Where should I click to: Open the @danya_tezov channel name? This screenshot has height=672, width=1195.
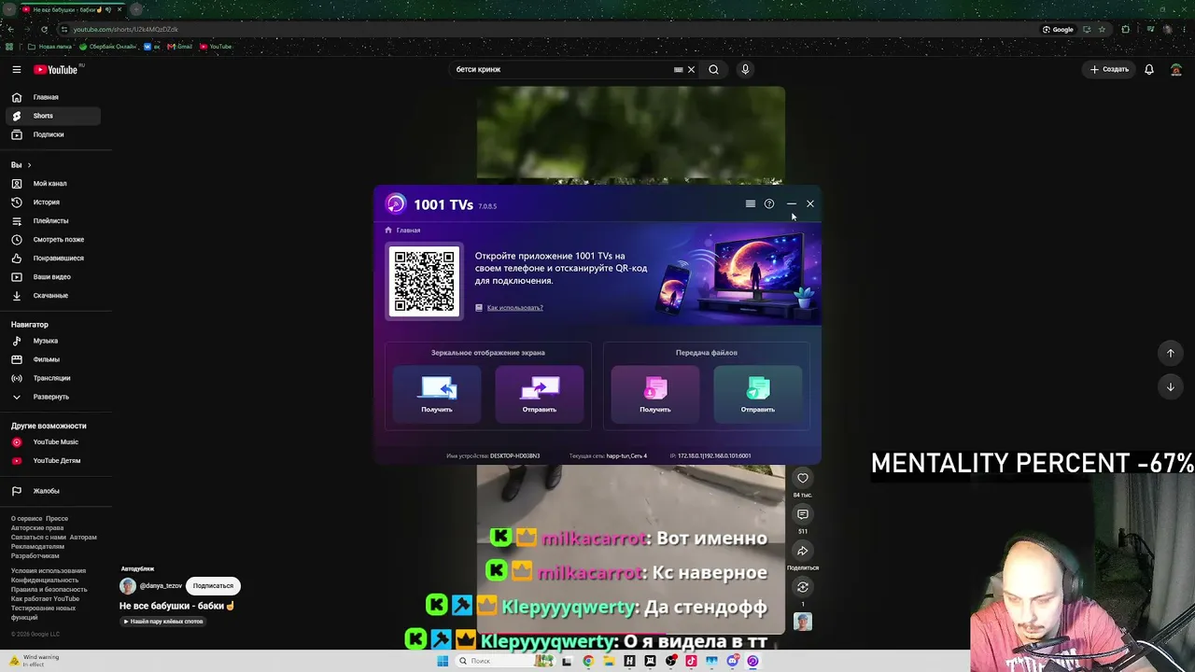pyautogui.click(x=161, y=586)
